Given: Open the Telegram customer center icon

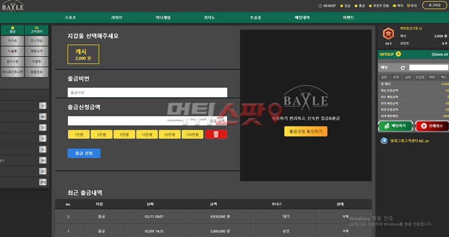Looking at the screenshot, I should tap(384, 141).
